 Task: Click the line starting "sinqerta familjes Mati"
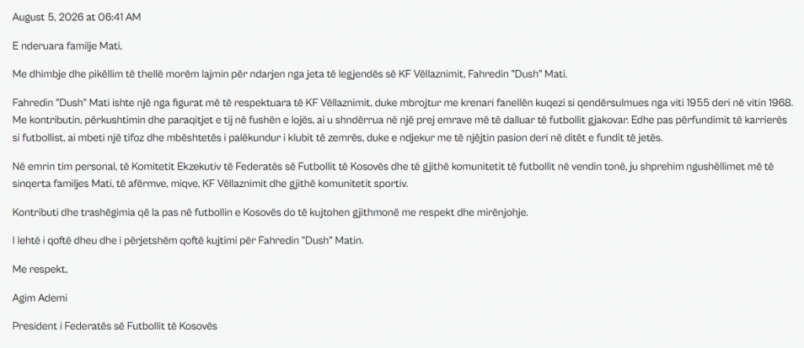210,185
